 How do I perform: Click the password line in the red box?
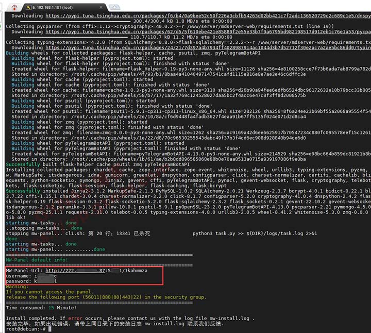coord(31,281)
